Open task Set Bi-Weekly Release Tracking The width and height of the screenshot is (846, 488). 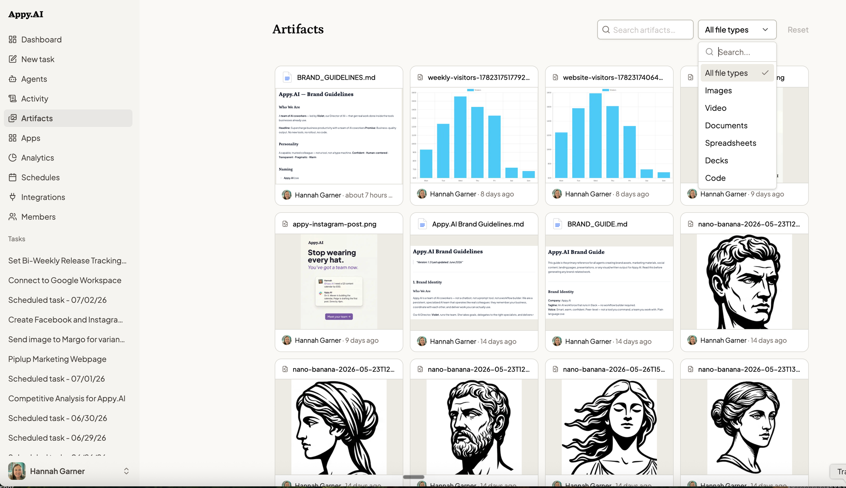67,260
